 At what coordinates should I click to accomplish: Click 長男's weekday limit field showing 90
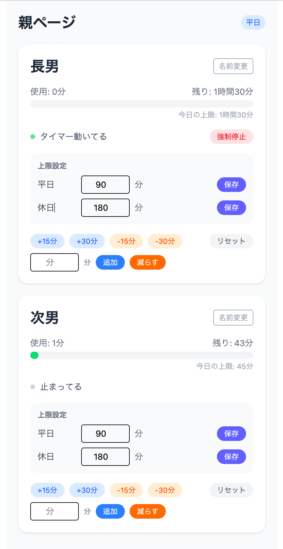pos(105,185)
